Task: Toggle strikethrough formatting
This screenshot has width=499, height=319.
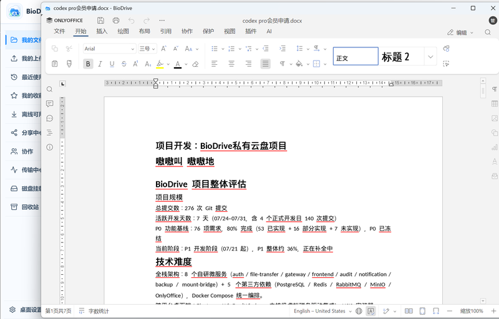Action: 124,64
